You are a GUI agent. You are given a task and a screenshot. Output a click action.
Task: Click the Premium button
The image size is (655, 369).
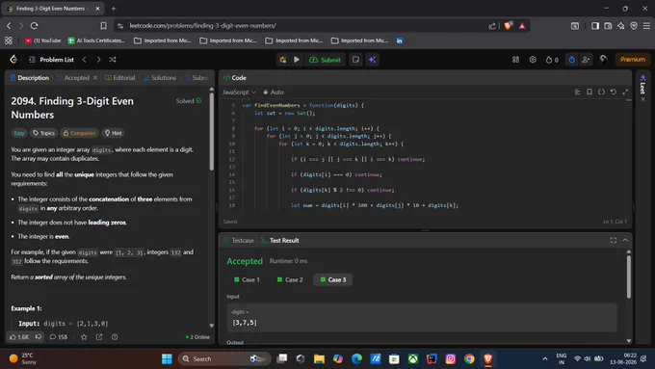pyautogui.click(x=633, y=60)
